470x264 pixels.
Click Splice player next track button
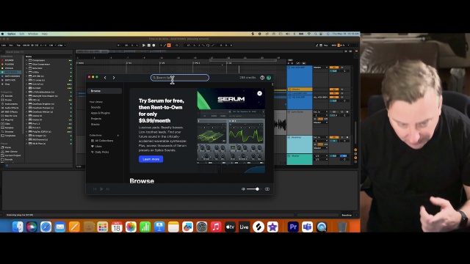click(108, 189)
